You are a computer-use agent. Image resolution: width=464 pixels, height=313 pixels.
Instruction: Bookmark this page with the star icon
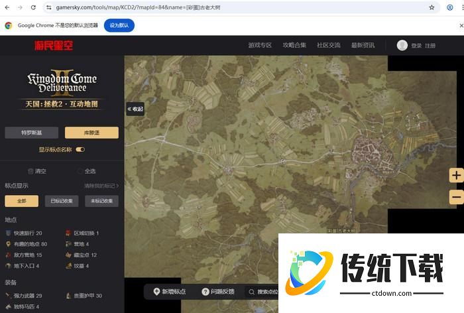tap(432, 7)
